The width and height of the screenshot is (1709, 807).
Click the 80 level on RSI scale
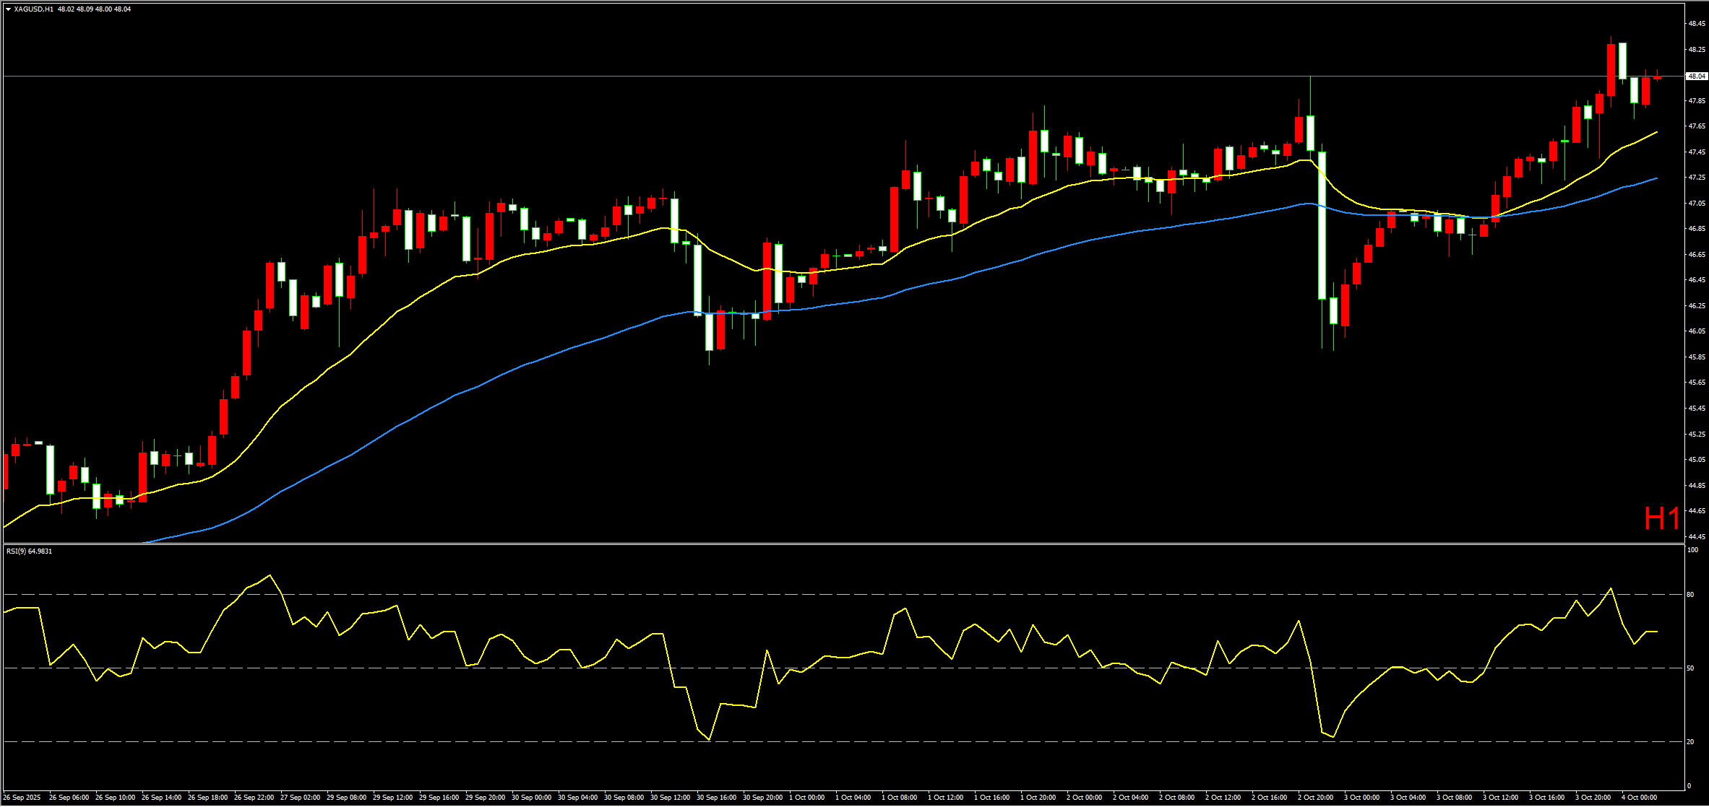1690,595
